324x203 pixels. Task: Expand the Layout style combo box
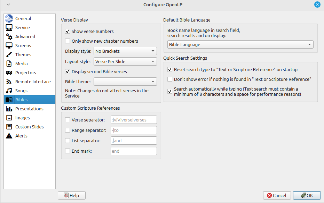(x=125, y=62)
